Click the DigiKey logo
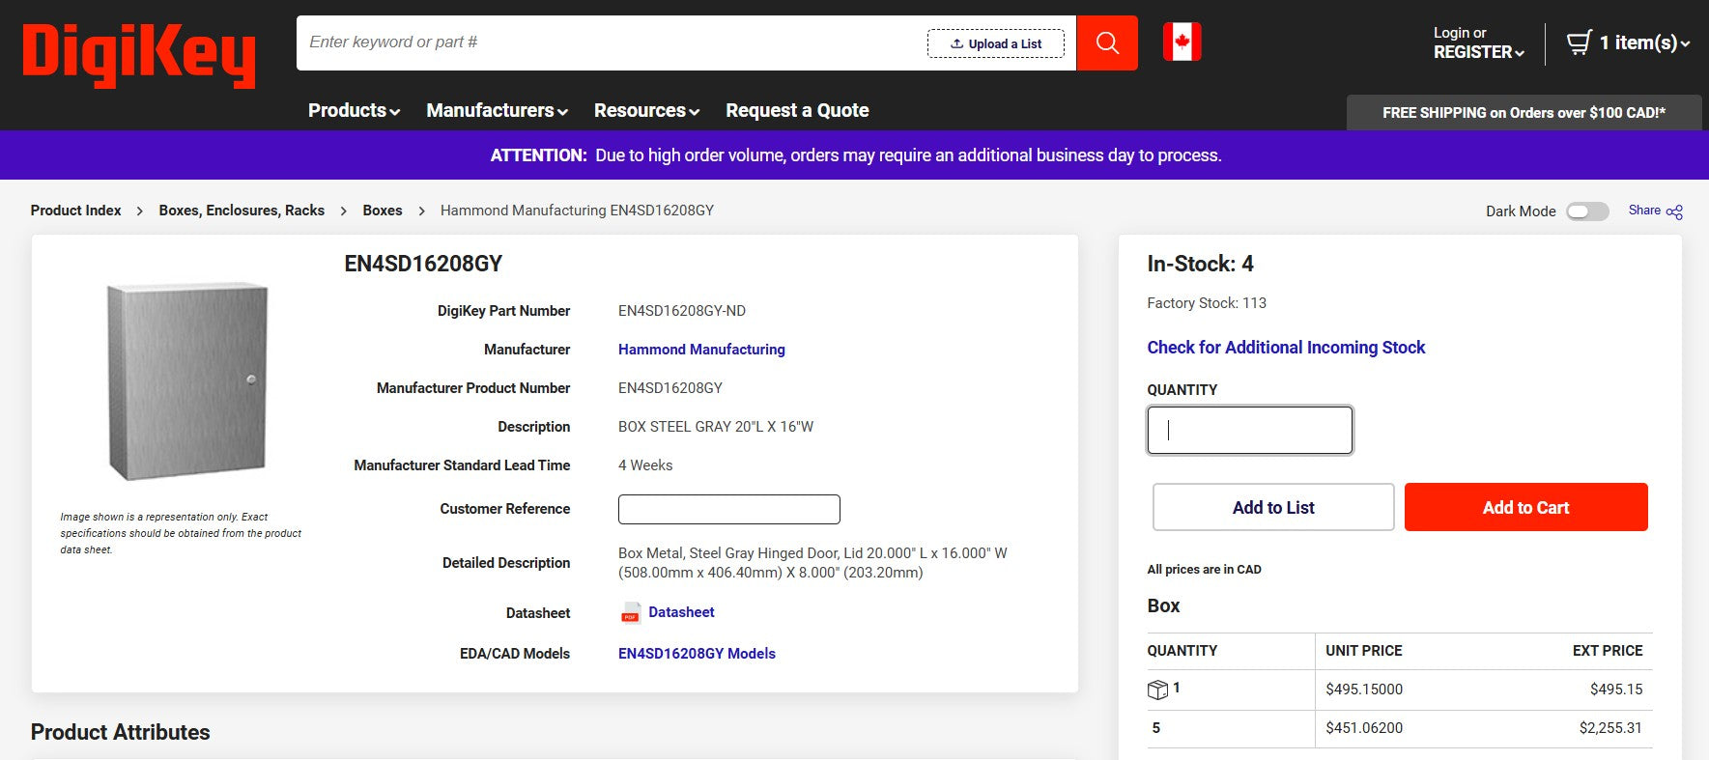Viewport: 1709px width, 760px height. tap(139, 54)
